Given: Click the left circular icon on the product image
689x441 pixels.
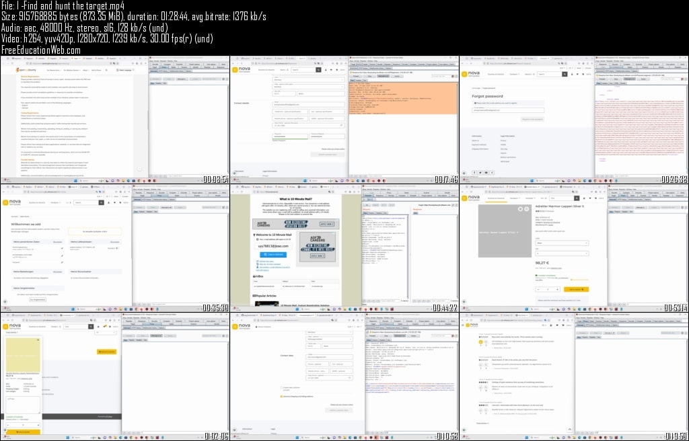Looking at the screenshot, I should [521, 209].
